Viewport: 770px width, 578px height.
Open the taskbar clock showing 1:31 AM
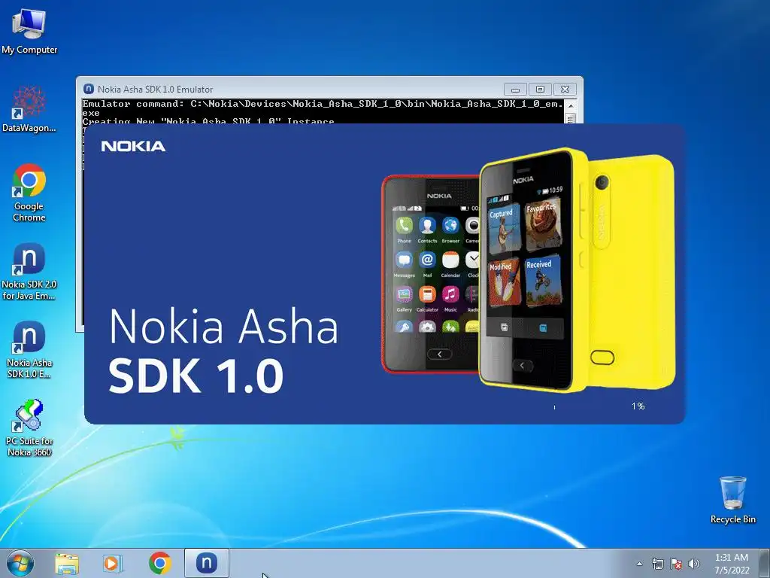click(732, 564)
